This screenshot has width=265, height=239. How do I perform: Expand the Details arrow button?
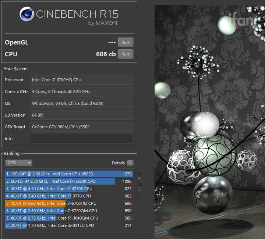coord(130,163)
